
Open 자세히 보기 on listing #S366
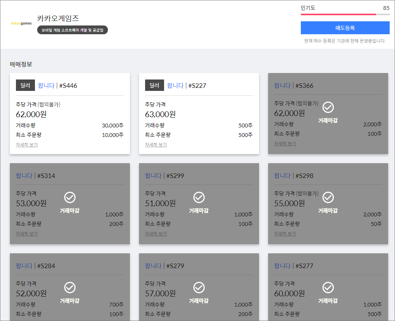pyautogui.click(x=285, y=144)
